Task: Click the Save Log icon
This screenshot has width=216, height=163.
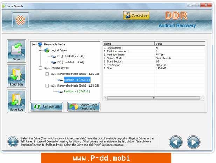Action: coord(16,101)
